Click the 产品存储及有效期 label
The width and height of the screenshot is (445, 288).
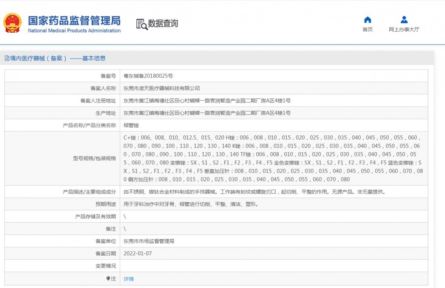coord(95,216)
